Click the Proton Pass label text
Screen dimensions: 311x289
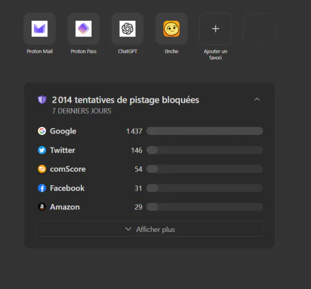point(83,52)
